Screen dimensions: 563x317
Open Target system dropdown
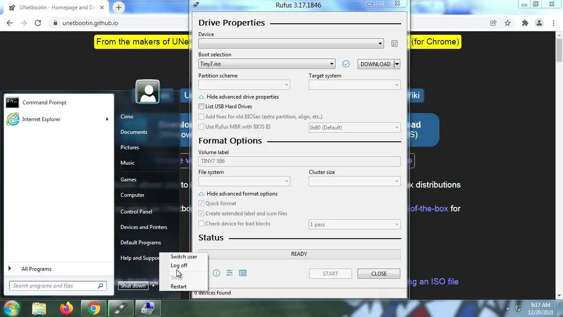tap(355, 85)
